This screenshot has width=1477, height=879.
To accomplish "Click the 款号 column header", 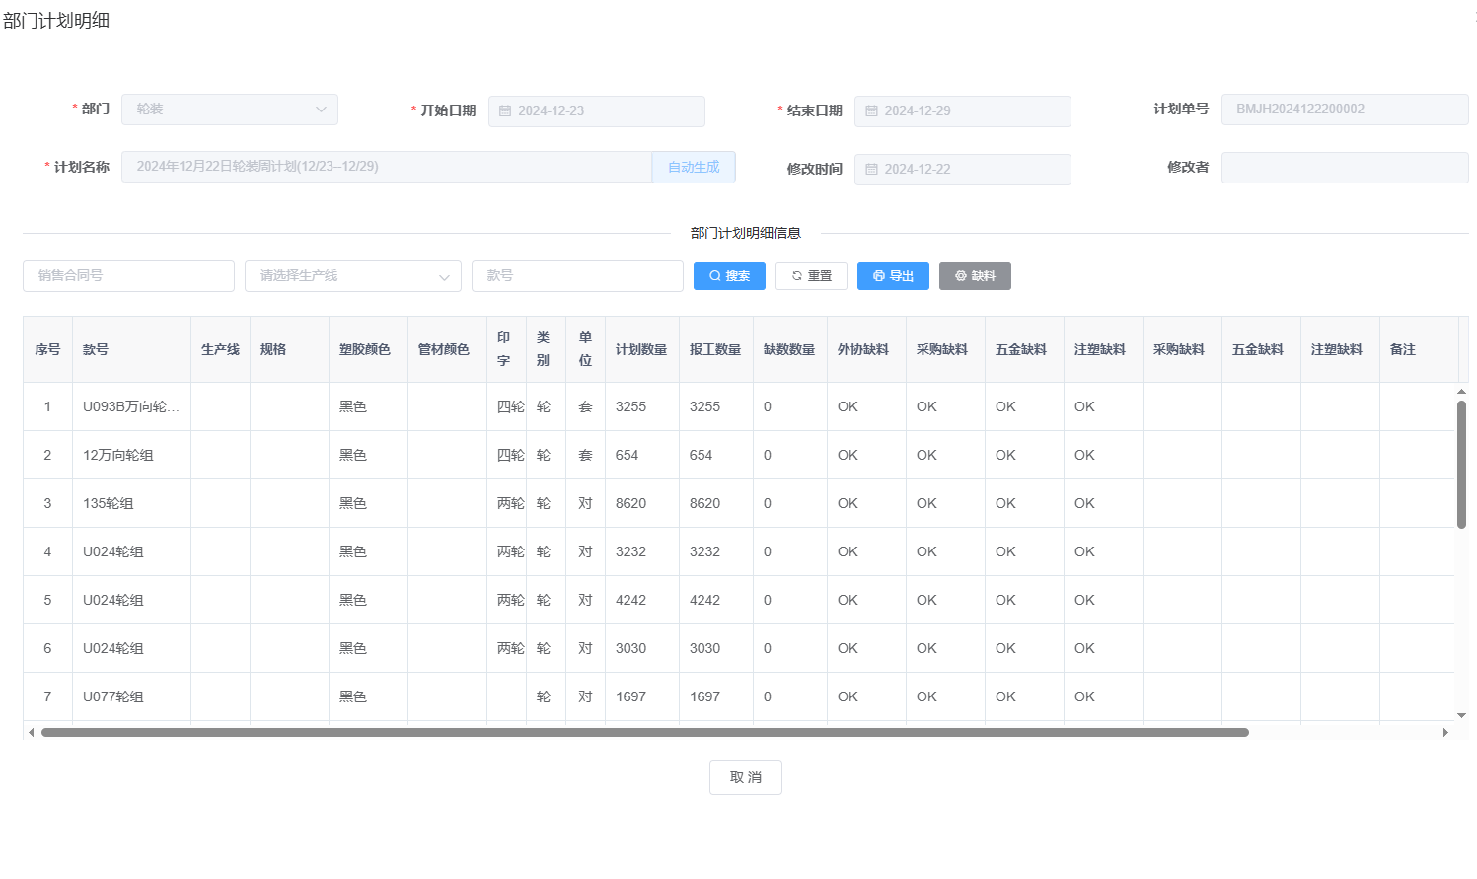I will point(96,349).
